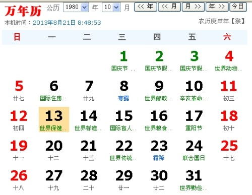Image resolution: width=252 pixels, height=195 pixels.
Task: Go to next month with 月 >> button
Action: (x=193, y=7)
